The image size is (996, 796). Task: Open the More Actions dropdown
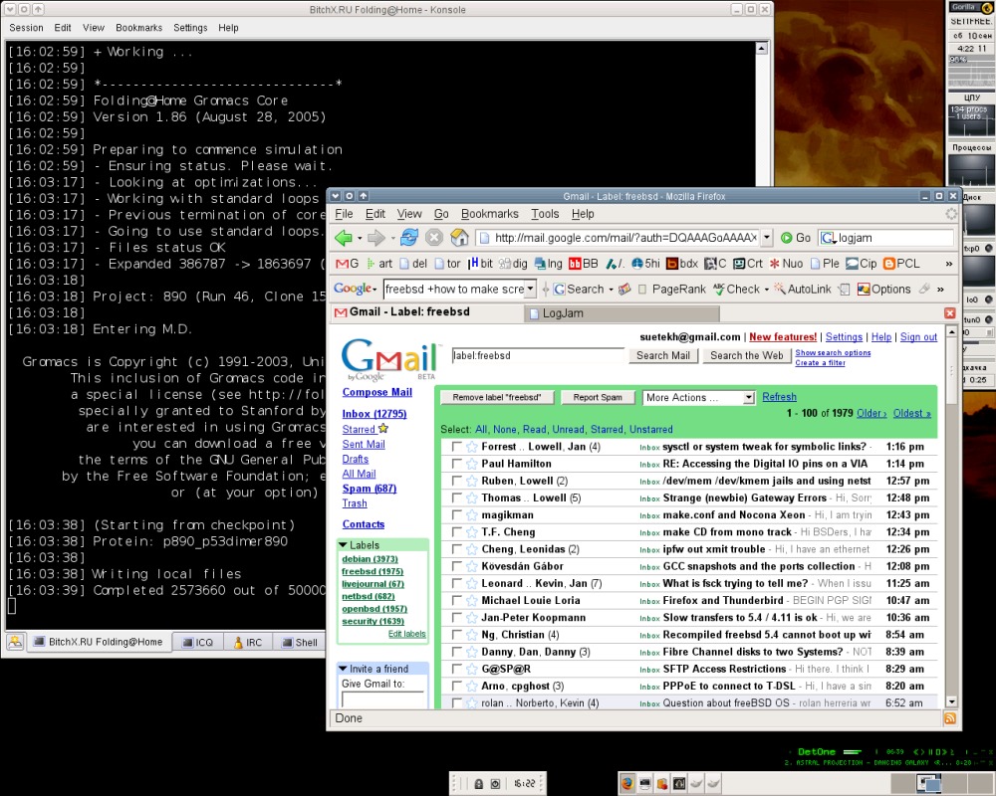699,397
